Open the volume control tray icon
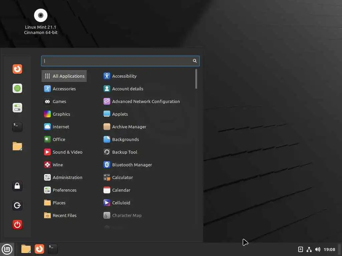The height and width of the screenshot is (256, 342). click(318, 249)
